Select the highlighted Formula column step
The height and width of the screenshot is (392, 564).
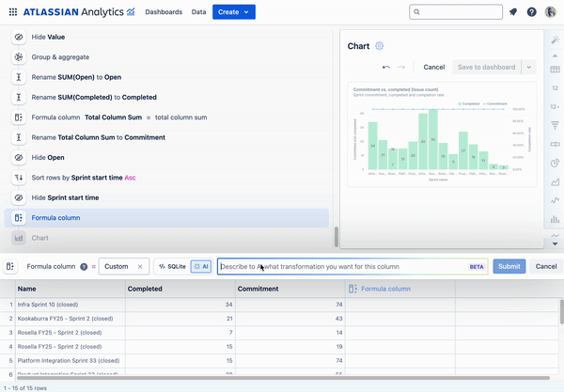point(166,218)
